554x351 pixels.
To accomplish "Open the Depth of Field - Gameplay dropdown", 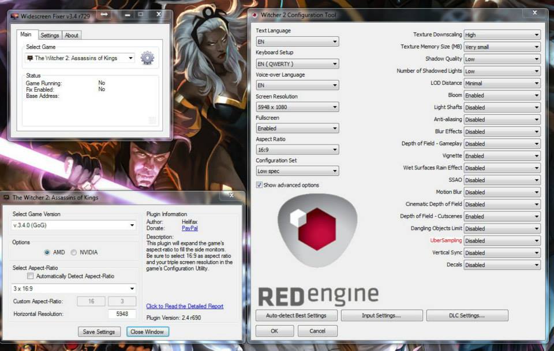I will [x=502, y=144].
